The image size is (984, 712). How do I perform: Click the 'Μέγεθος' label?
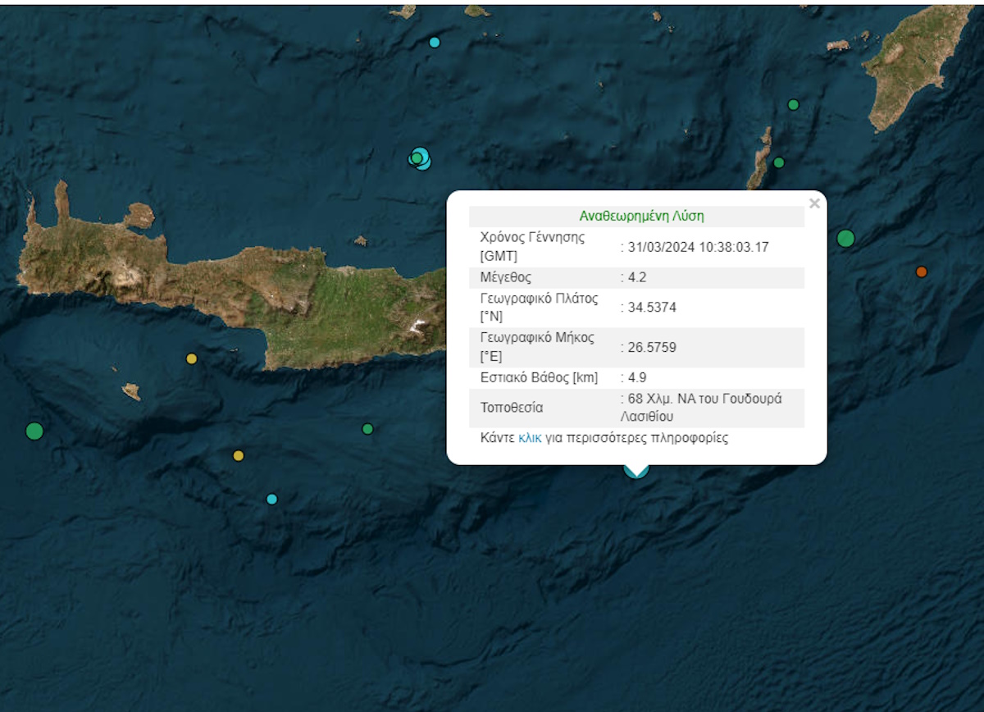(x=506, y=277)
